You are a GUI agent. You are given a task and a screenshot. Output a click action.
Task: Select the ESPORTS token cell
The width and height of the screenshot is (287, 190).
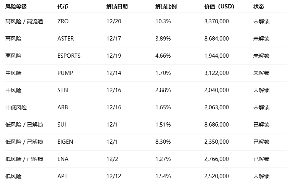point(69,56)
